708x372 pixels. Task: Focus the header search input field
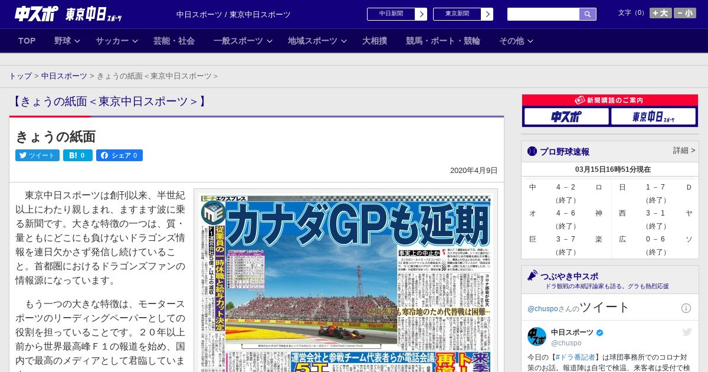pos(543,14)
